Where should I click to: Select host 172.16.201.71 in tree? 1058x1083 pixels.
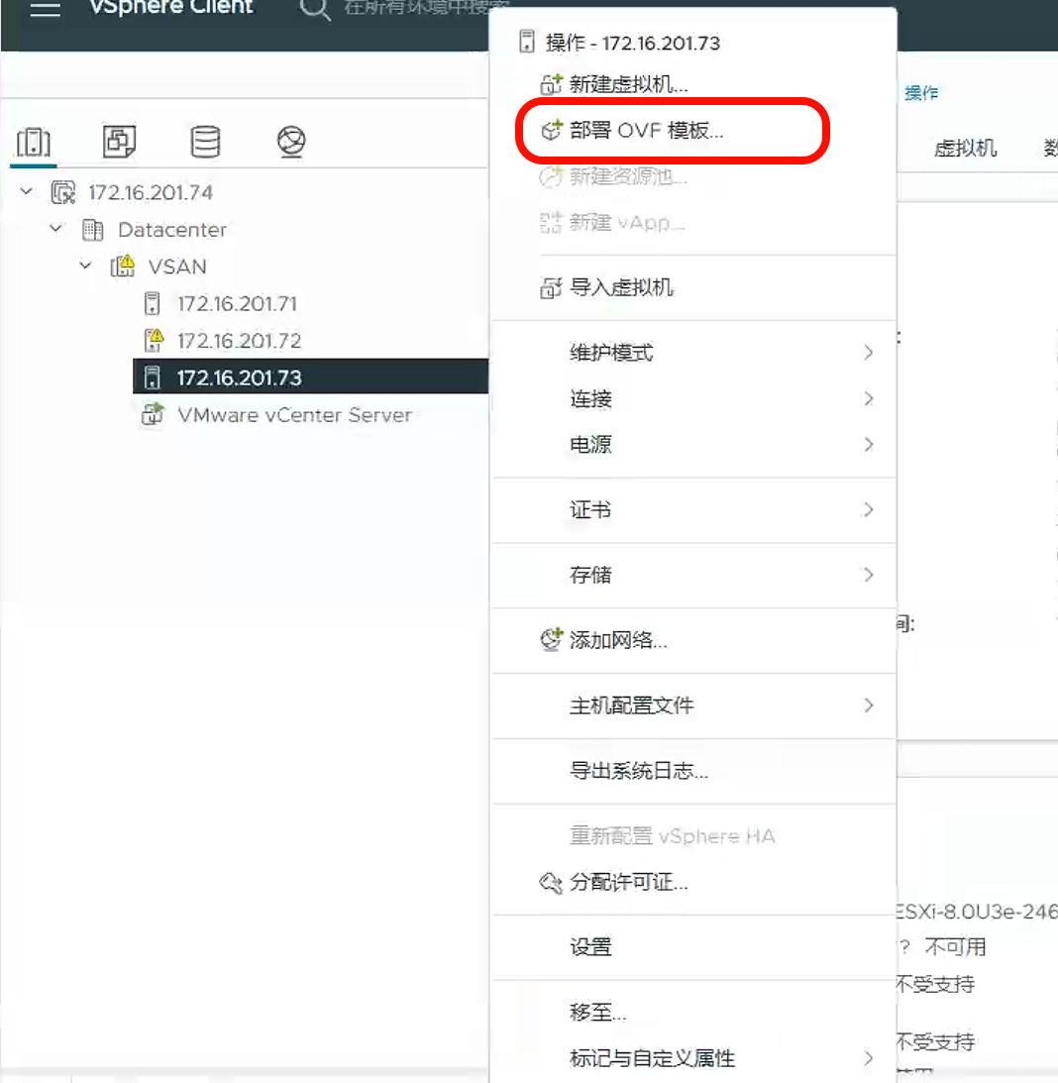237,303
